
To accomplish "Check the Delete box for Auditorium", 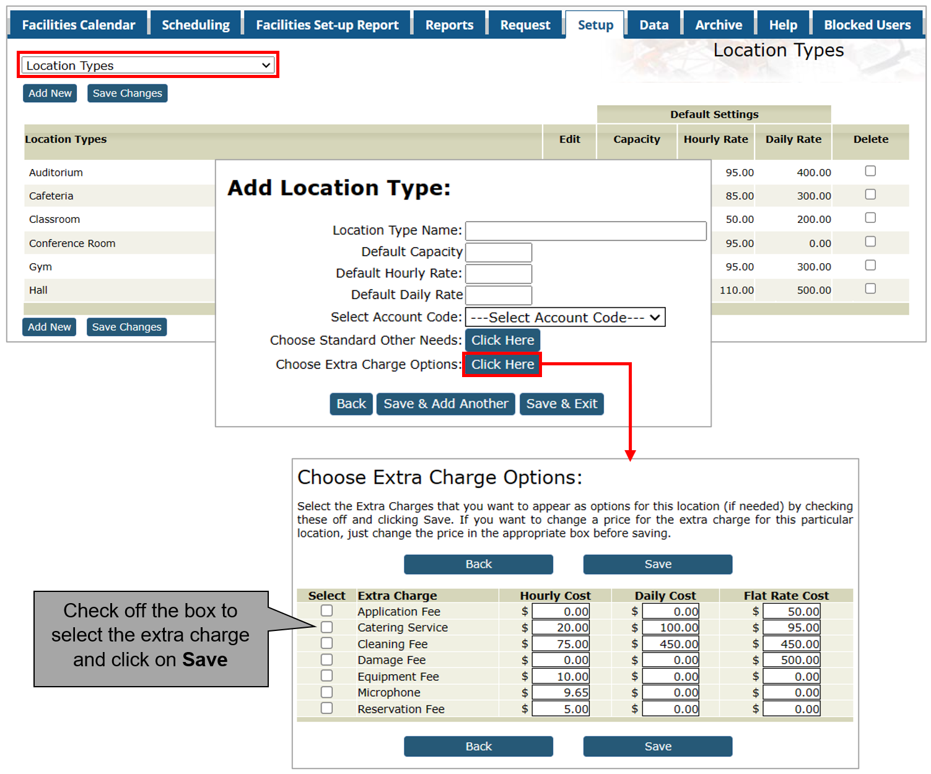I will pyautogui.click(x=870, y=171).
